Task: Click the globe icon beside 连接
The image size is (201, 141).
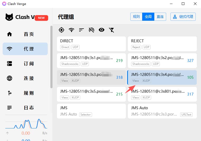Action: [x=9, y=78]
